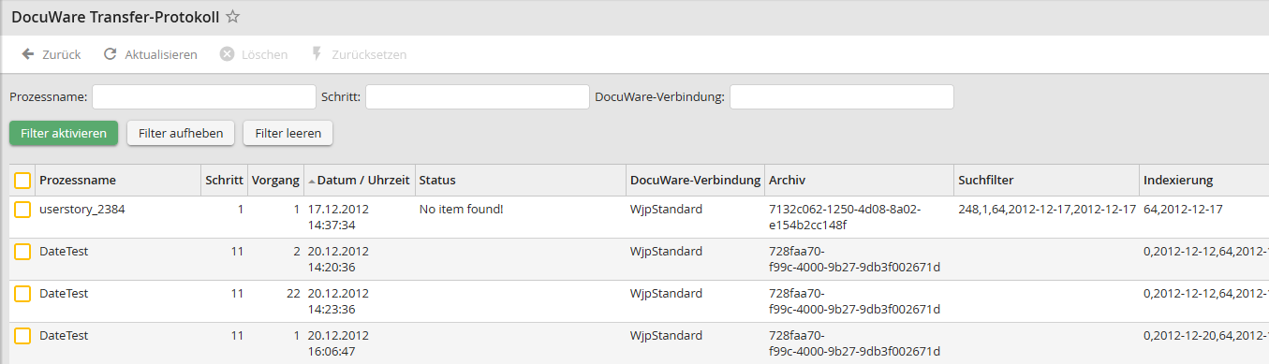Image resolution: width=1269 pixels, height=364 pixels.
Task: Tick checkbox of DateTest row dated 16:06:47
Action: point(22,336)
